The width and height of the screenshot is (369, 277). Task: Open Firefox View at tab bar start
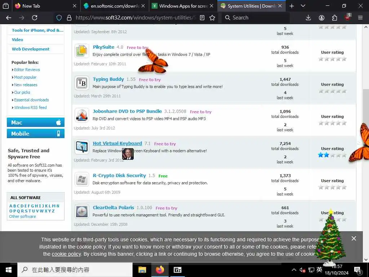coord(6,6)
